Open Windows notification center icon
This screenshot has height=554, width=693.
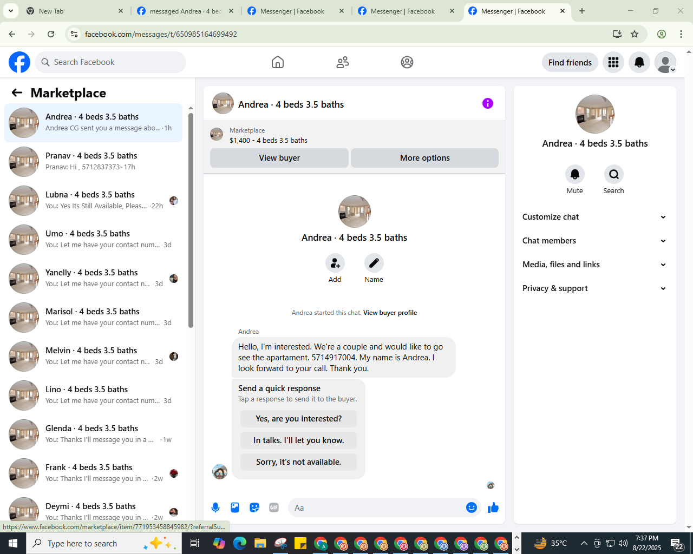tap(677, 543)
